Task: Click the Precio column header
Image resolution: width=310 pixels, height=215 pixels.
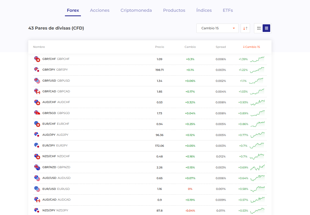Action: click(159, 47)
